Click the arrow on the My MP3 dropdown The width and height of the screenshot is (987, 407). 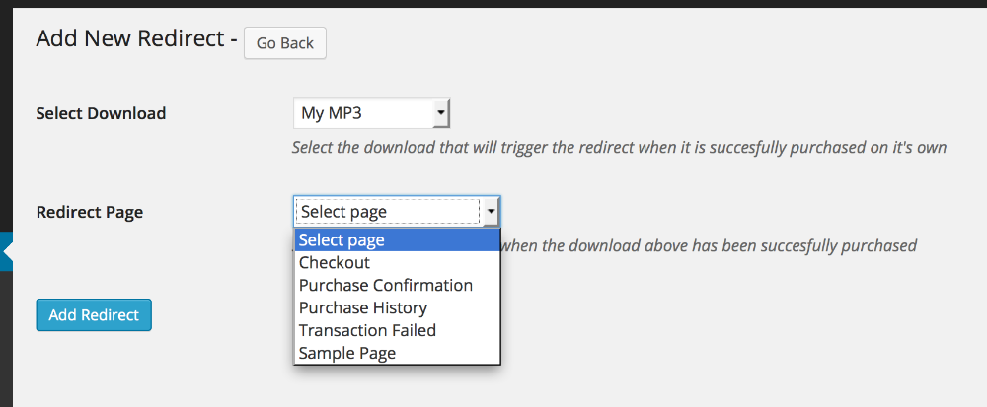click(x=442, y=113)
